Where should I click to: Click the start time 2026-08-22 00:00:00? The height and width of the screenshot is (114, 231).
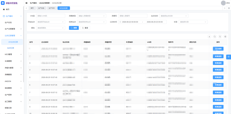(x=130, y=22)
